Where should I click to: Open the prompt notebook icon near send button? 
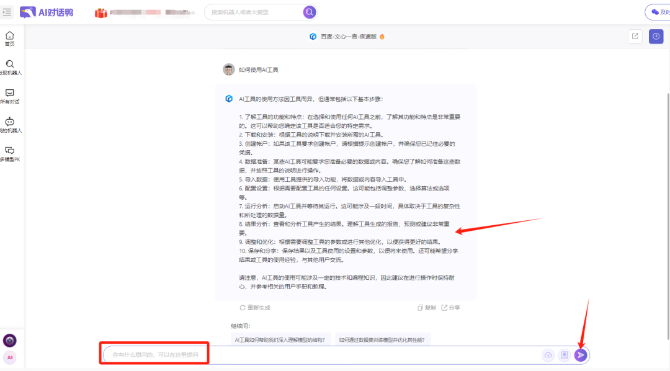point(564,355)
